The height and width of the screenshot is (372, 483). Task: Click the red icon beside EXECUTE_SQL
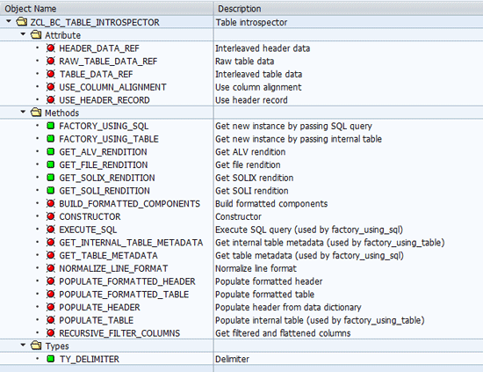click(51, 230)
